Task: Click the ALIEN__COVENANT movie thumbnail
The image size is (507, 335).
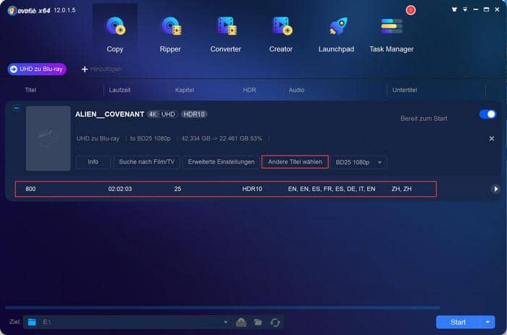Action: coord(49,138)
